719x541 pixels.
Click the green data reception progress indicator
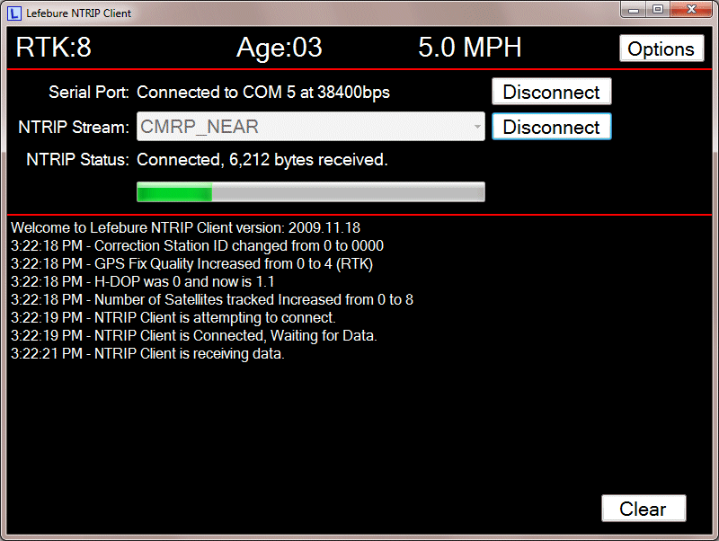click(x=173, y=191)
